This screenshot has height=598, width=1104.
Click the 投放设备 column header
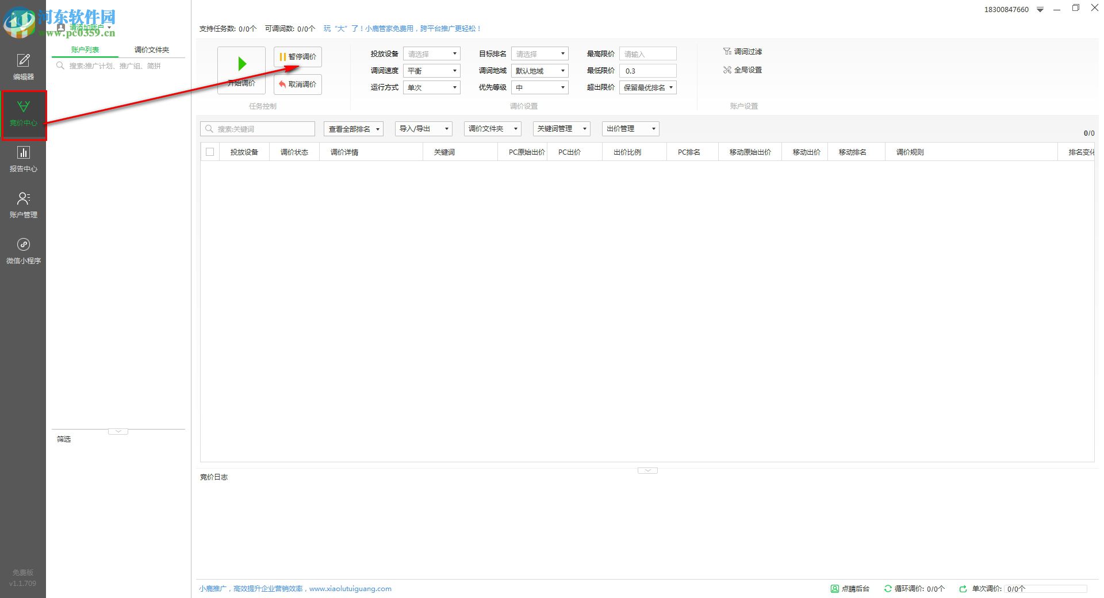pyautogui.click(x=244, y=152)
